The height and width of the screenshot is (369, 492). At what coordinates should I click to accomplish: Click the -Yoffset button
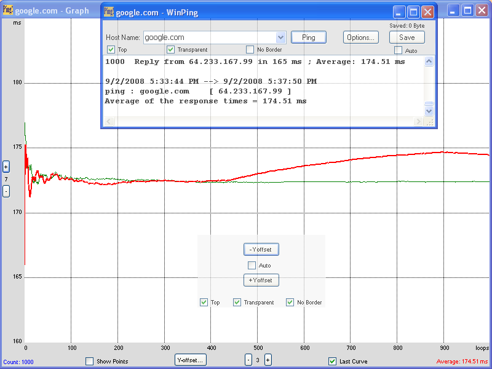(261, 249)
